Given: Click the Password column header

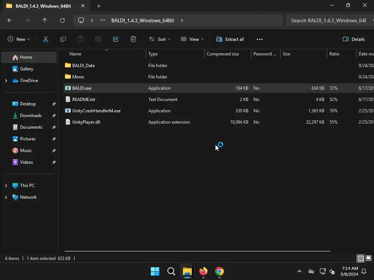Looking at the screenshot, I should (266, 54).
